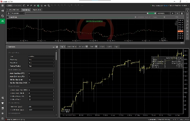190x121 pixels.
Task: Click the save results icon beside stop
Action: pyautogui.click(x=182, y=13)
